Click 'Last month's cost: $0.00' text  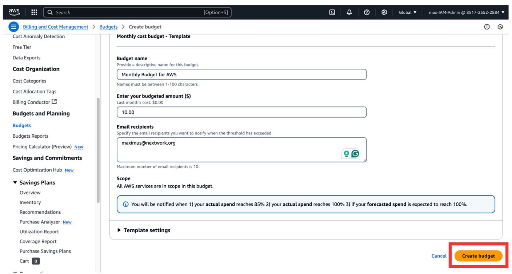point(140,102)
